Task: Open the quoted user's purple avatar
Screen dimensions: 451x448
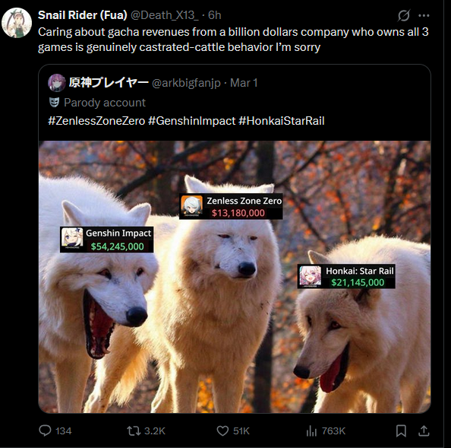Action: [57, 83]
